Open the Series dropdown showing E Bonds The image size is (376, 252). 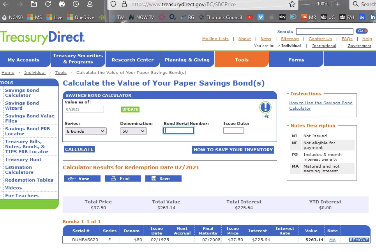(86, 131)
